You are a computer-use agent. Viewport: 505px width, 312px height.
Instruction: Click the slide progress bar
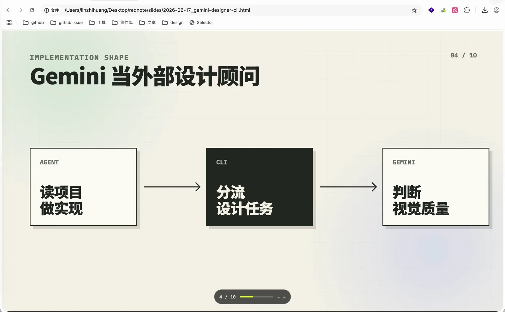[256, 297]
